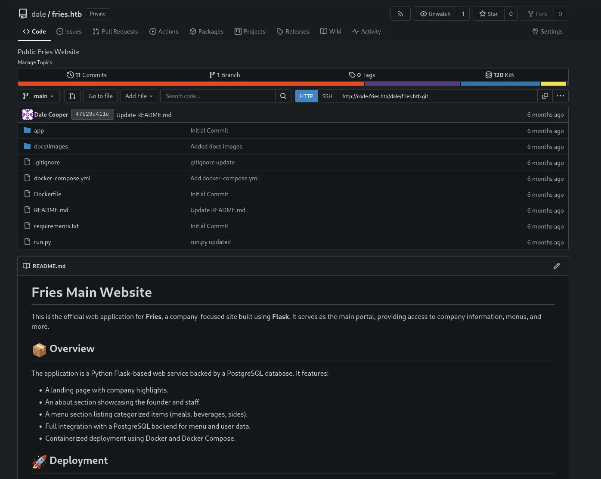Screen dimensions: 601x479
Task: Edit README.md with the pencil icon
Action: pos(556,266)
